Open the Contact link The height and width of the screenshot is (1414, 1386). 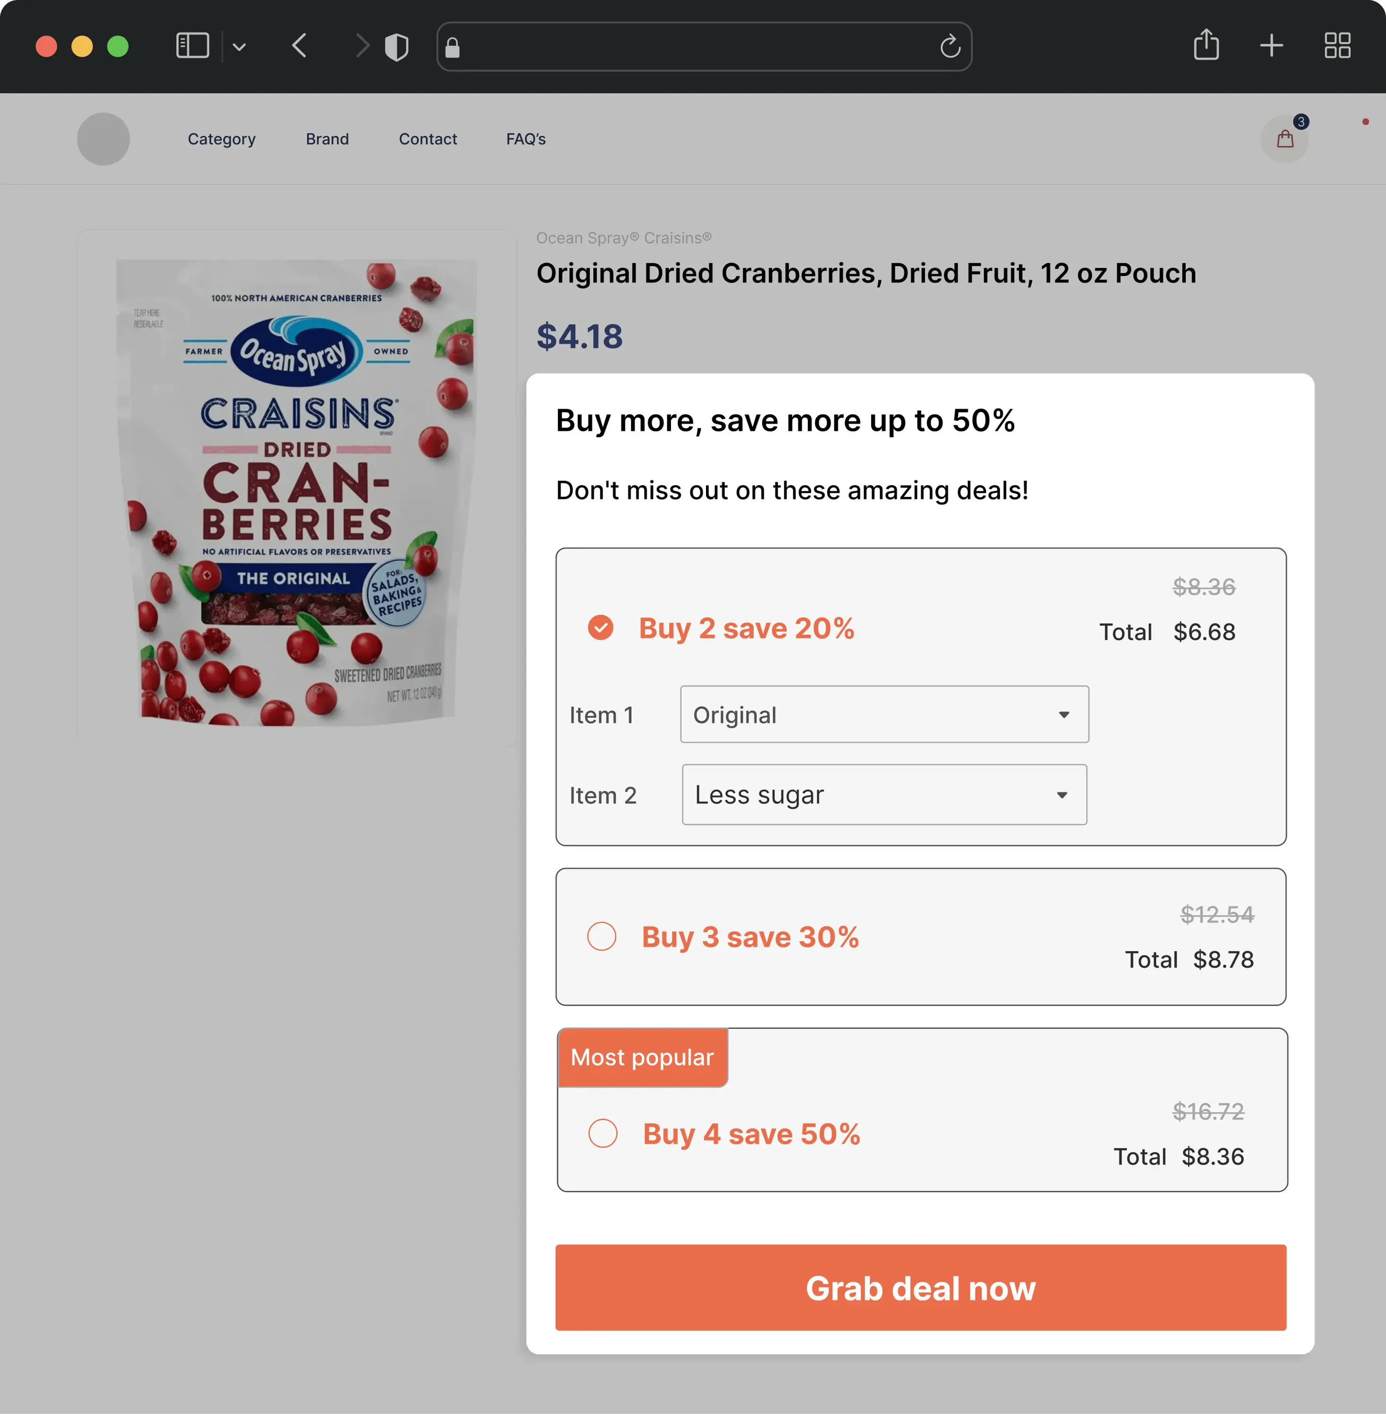point(428,139)
